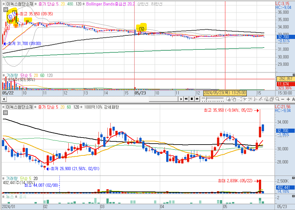
Task: Toggle the square before 종가 단순 in the minute chart
Action: pos(36,4)
